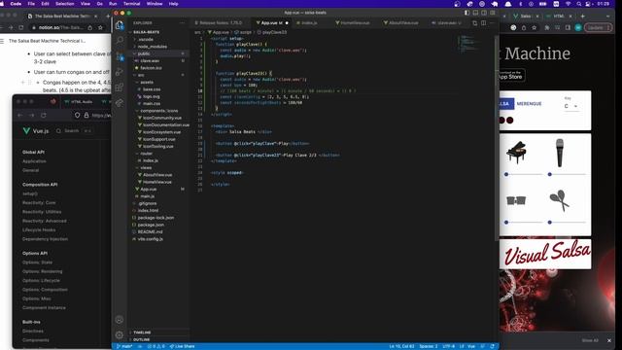Open Explorer panel more actions ellipsis
The height and width of the screenshot is (350, 622).
[x=182, y=23]
